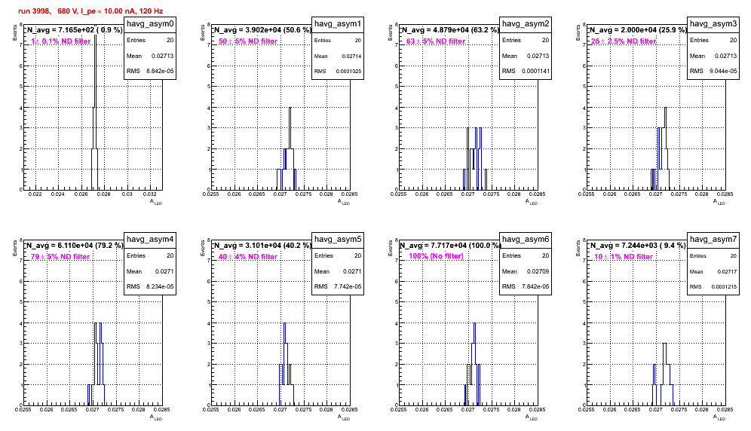The width and height of the screenshot is (751, 431).
Task: Click Mean 0.02709 in havg_asym6 box
Action: pos(526,271)
